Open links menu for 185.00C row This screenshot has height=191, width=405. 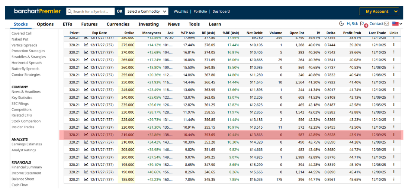(x=393, y=180)
